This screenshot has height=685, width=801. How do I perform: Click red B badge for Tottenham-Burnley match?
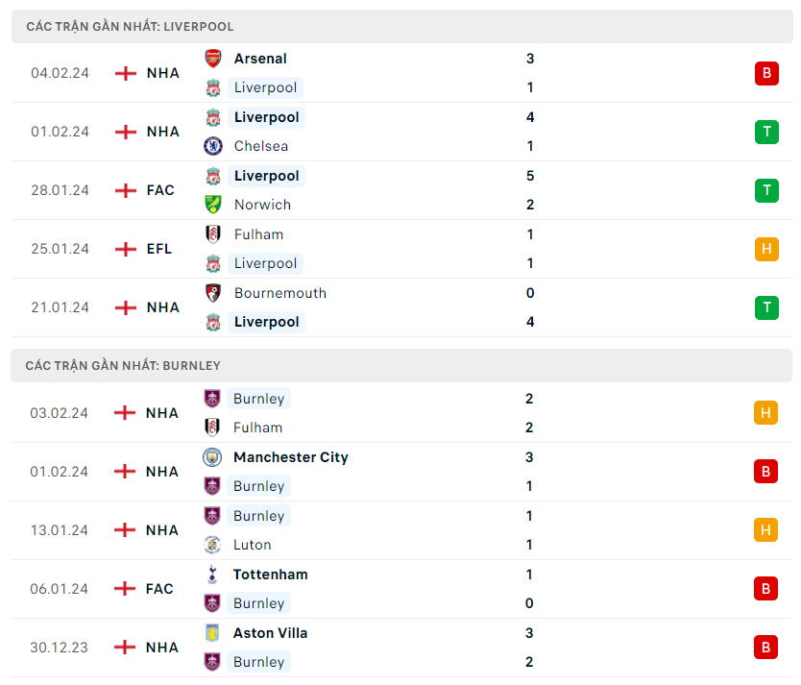click(x=765, y=589)
